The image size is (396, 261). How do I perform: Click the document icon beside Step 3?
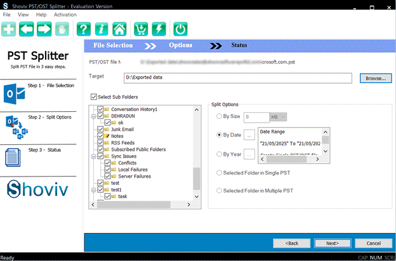click(13, 157)
